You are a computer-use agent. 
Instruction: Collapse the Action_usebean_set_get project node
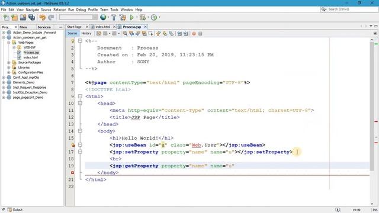4,38
